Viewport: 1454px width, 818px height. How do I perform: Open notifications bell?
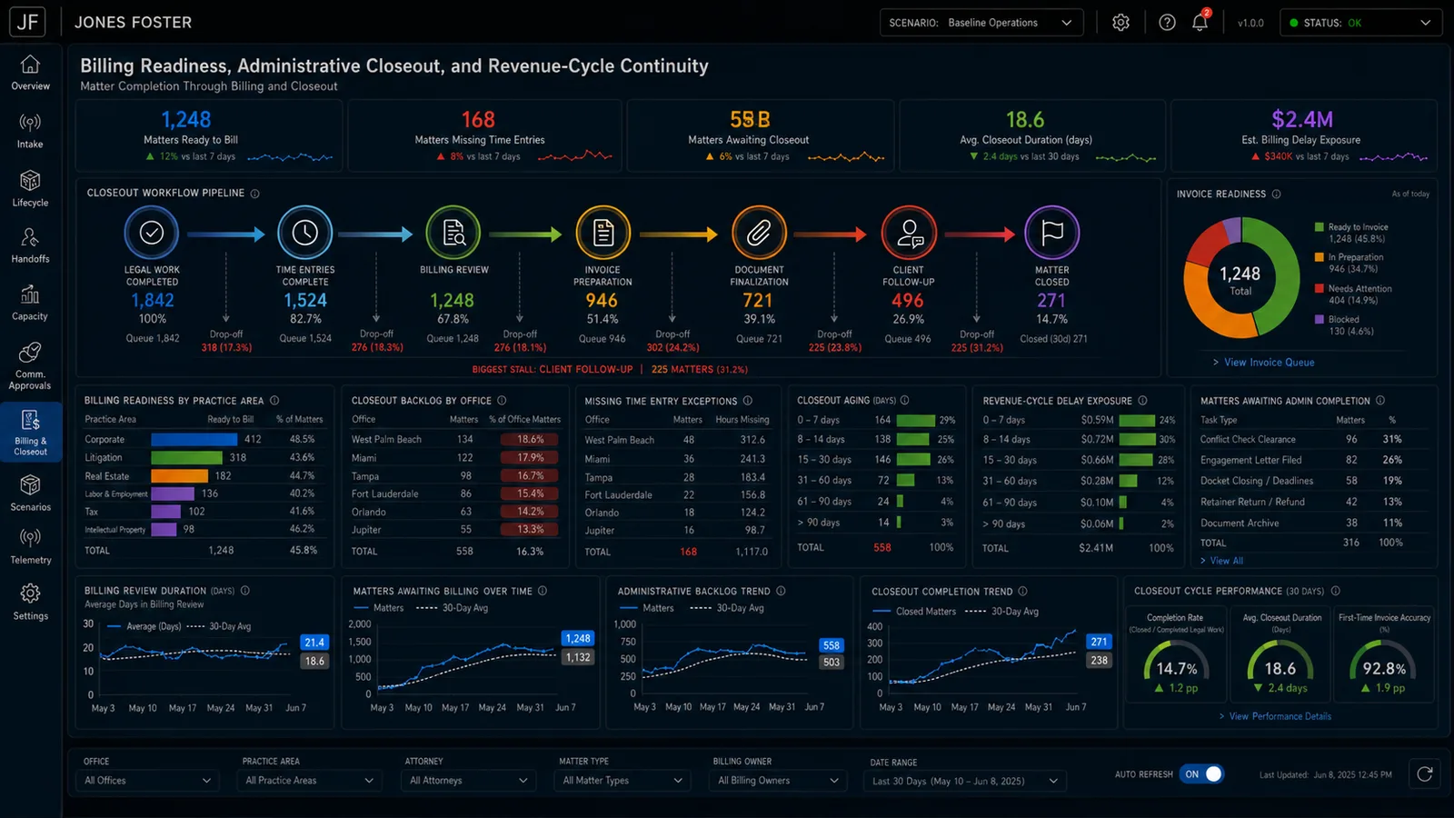click(x=1200, y=22)
